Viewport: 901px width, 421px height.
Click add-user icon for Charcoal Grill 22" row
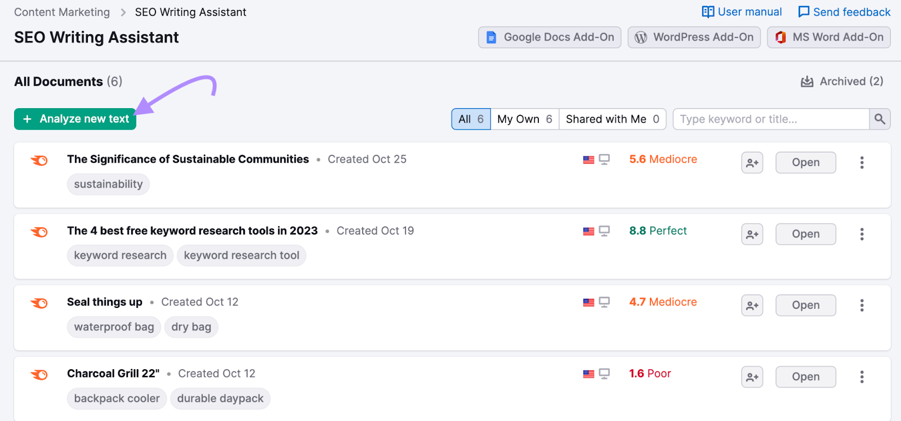point(752,377)
